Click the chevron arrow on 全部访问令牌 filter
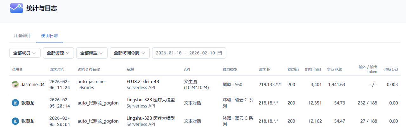 point(143,53)
